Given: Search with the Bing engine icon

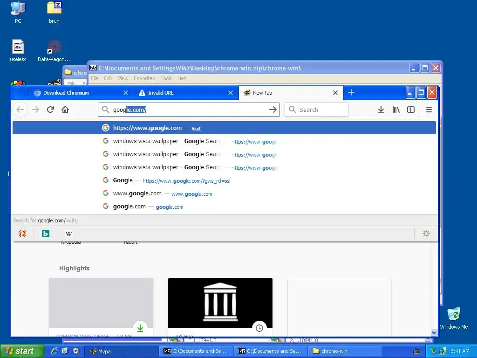Looking at the screenshot, I should click(x=46, y=234).
